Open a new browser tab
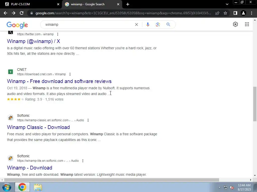The image size is (257, 192). pos(128,4)
